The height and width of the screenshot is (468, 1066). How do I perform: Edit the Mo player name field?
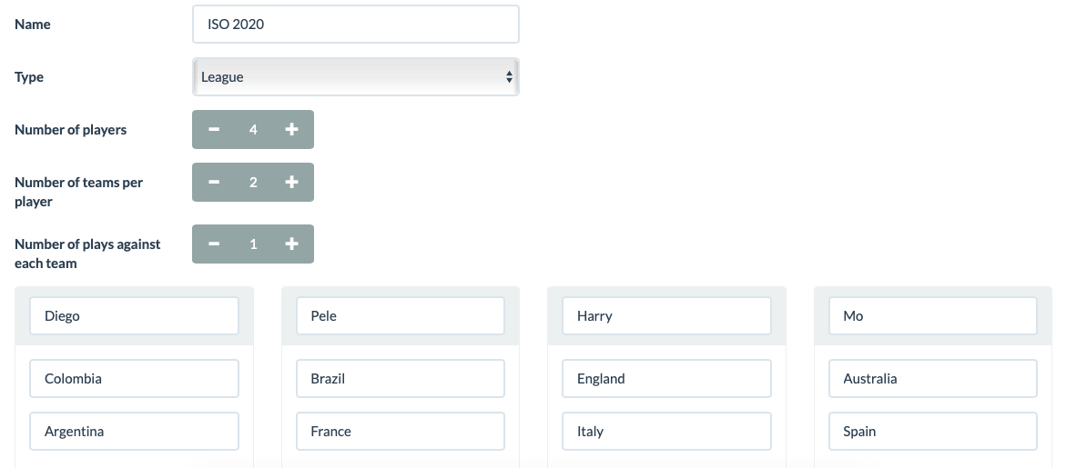click(933, 316)
